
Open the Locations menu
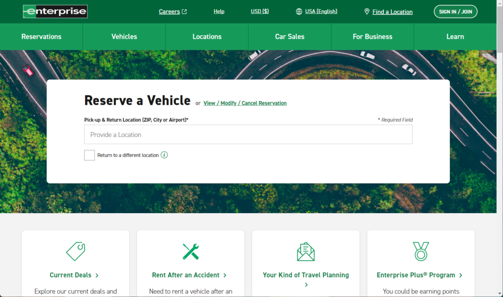pyautogui.click(x=207, y=36)
